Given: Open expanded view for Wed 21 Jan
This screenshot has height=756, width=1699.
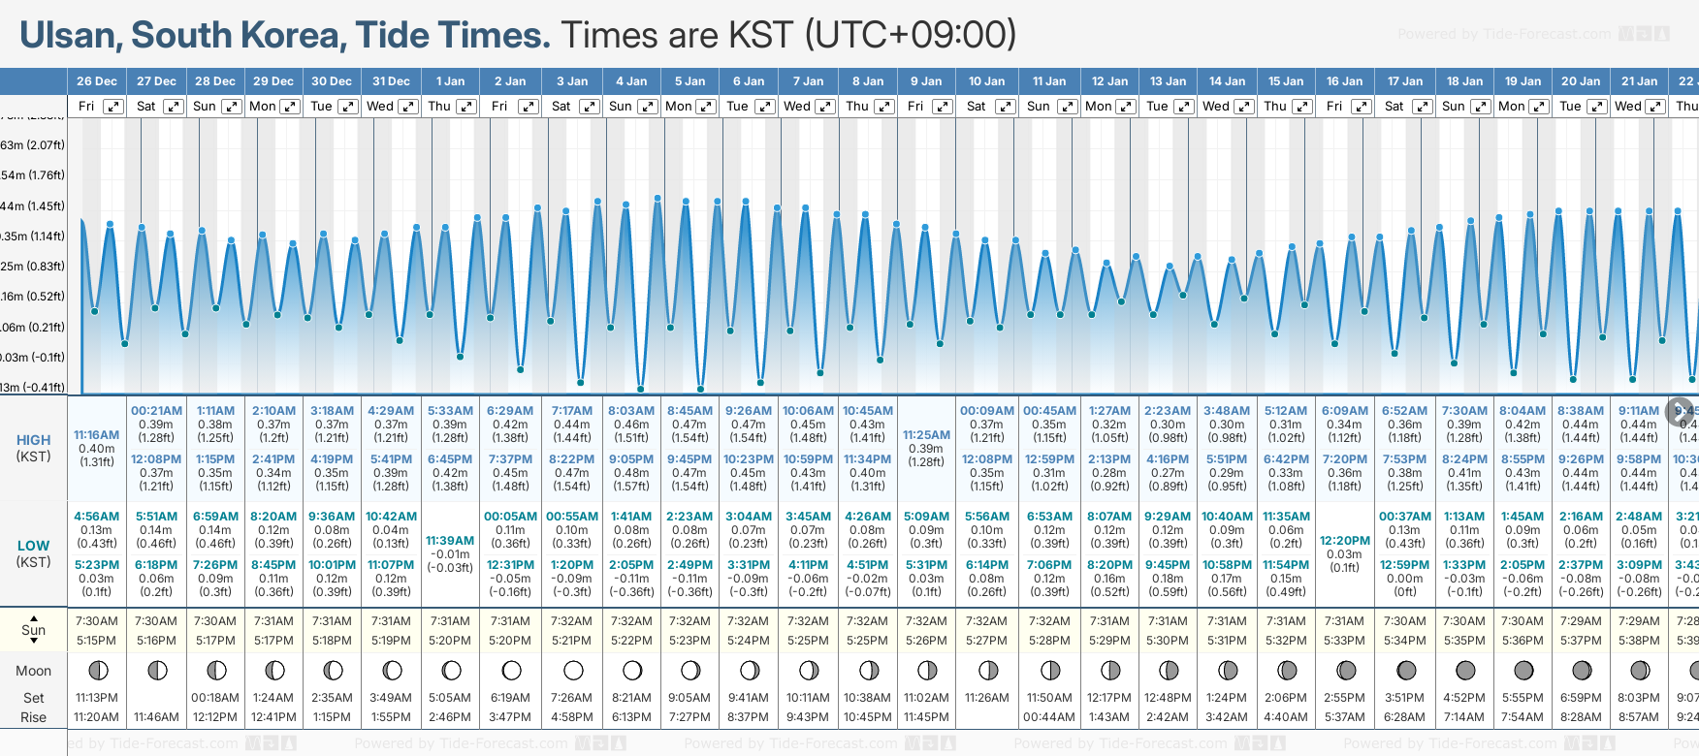Looking at the screenshot, I should tap(1657, 107).
